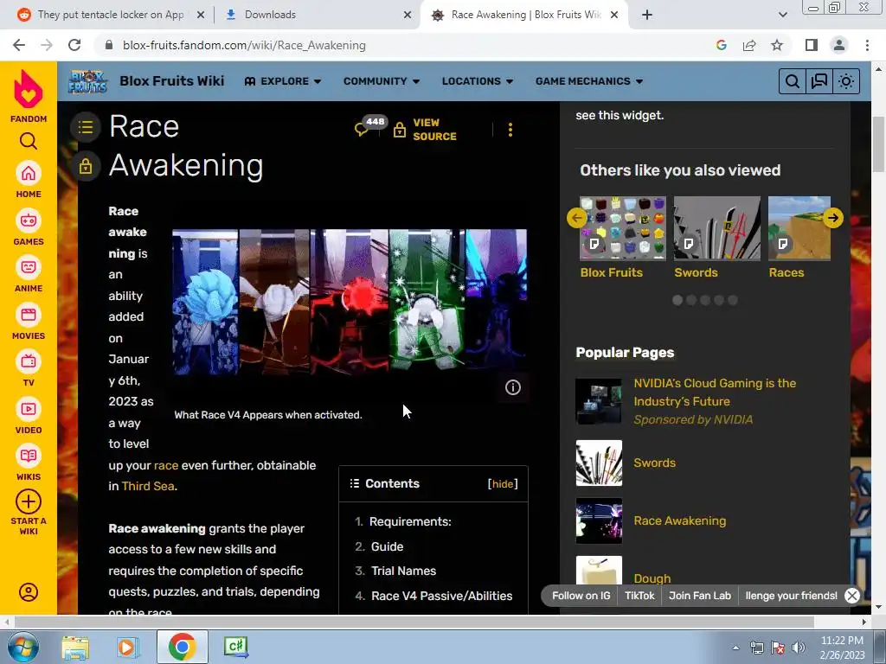The width and height of the screenshot is (886, 664).
Task: Hide the Contents box
Action: pos(503,484)
